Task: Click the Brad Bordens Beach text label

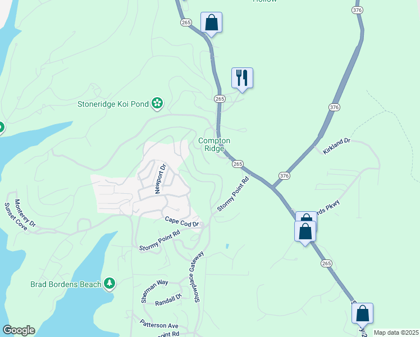Action: point(66,284)
